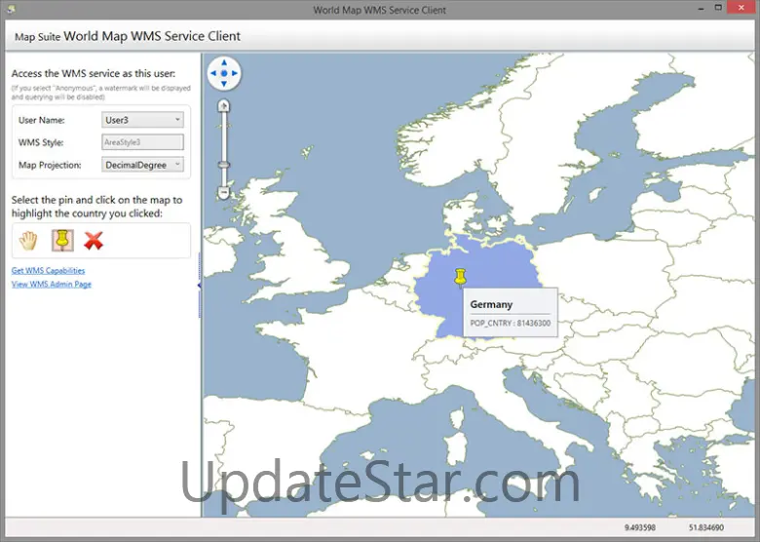Pan map down with the bottom arrow
This screenshot has height=542, width=760.
(224, 84)
